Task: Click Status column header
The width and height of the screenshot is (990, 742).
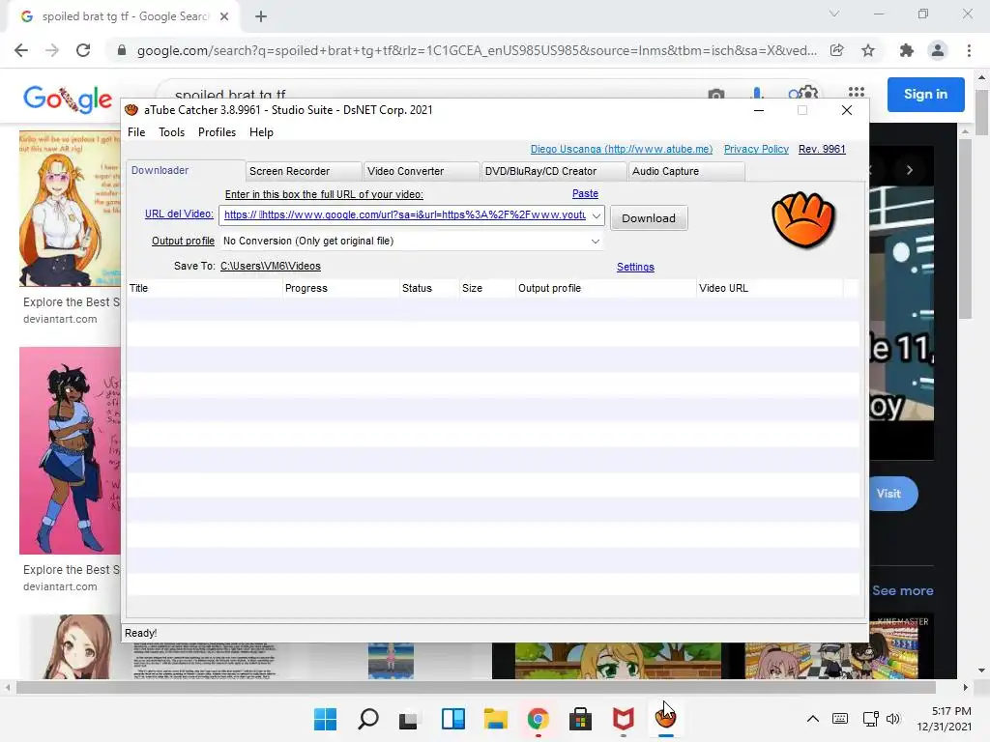Action: (x=429, y=288)
